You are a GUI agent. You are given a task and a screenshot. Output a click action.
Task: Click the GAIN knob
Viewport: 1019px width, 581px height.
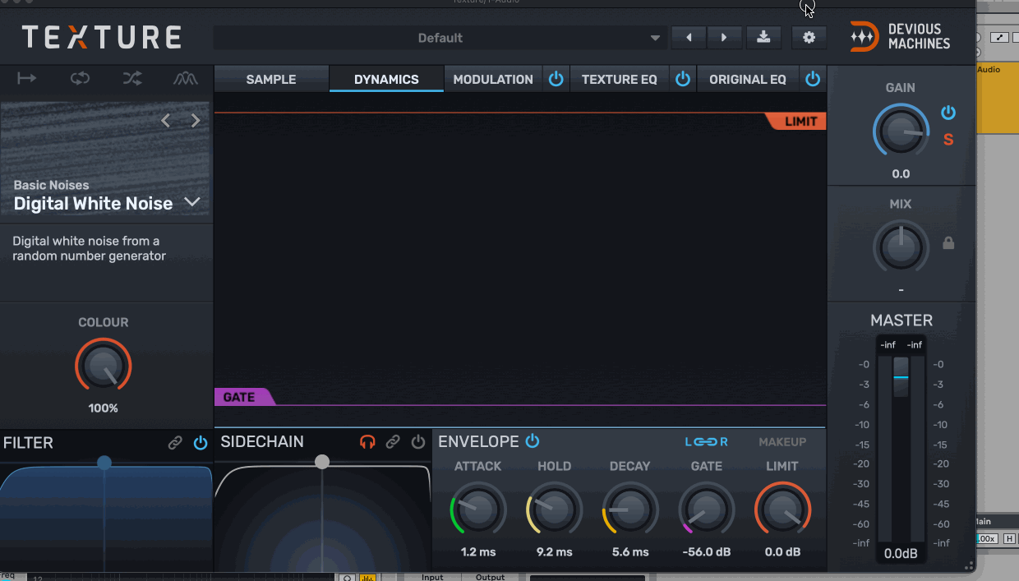[x=901, y=131]
